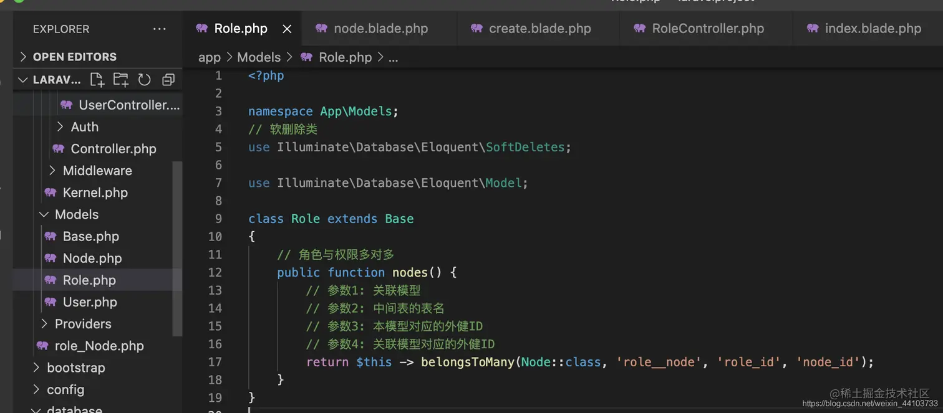Select the Role.php editor tab
The image size is (943, 413).
[x=241, y=29]
